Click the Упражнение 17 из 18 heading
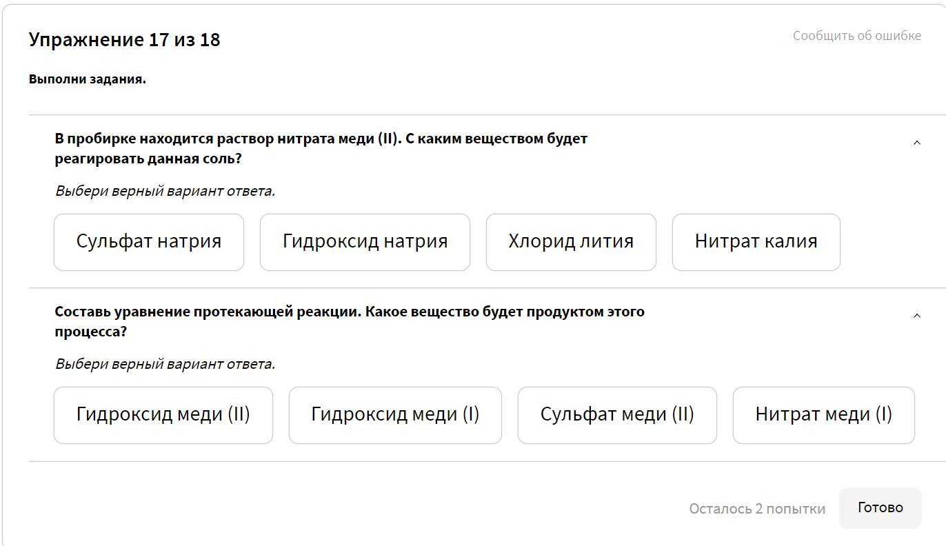Image resolution: width=946 pixels, height=546 pixels. click(124, 40)
